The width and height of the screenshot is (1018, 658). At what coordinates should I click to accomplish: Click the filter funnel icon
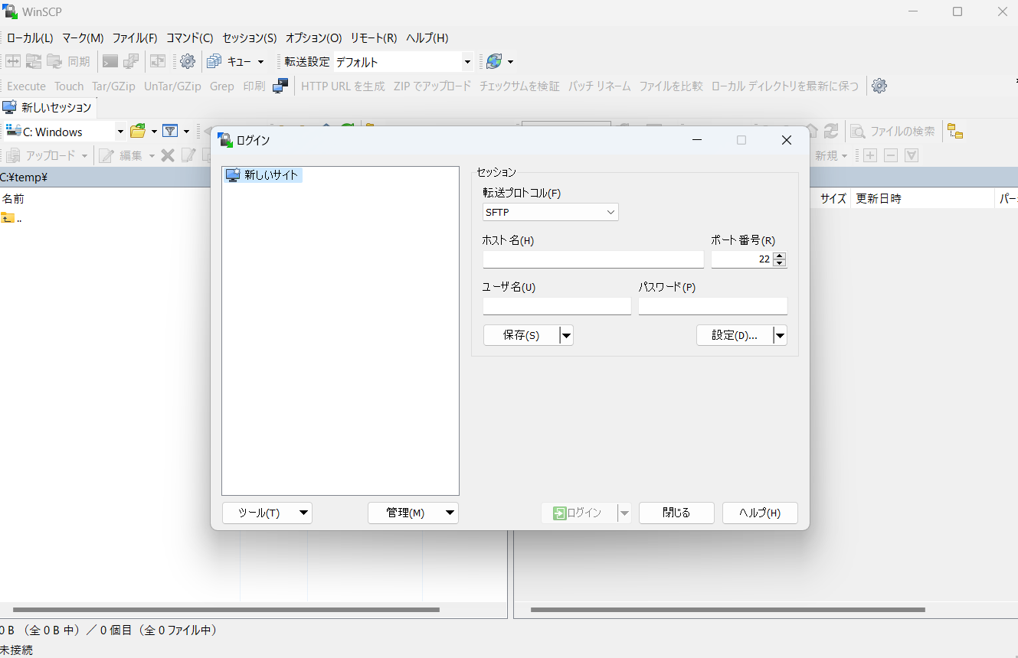[170, 131]
